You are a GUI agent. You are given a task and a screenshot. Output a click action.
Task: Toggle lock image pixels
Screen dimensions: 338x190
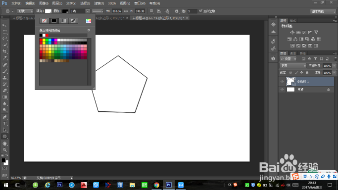pyautogui.click(x=296, y=73)
